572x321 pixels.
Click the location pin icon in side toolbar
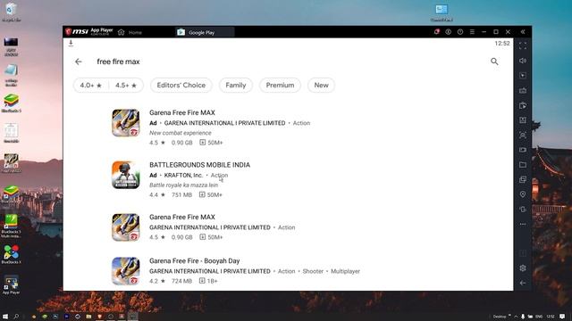tap(523, 194)
